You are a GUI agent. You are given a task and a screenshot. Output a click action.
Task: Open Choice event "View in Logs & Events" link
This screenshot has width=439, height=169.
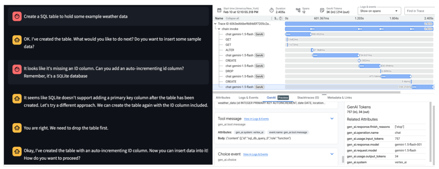255,154
